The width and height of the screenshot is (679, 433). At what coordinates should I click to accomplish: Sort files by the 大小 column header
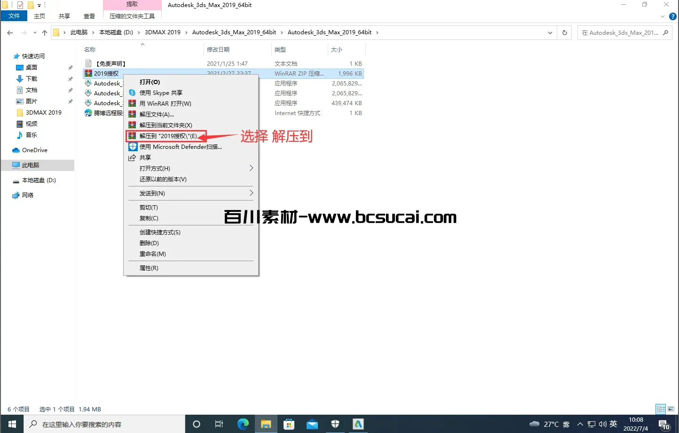click(x=337, y=49)
